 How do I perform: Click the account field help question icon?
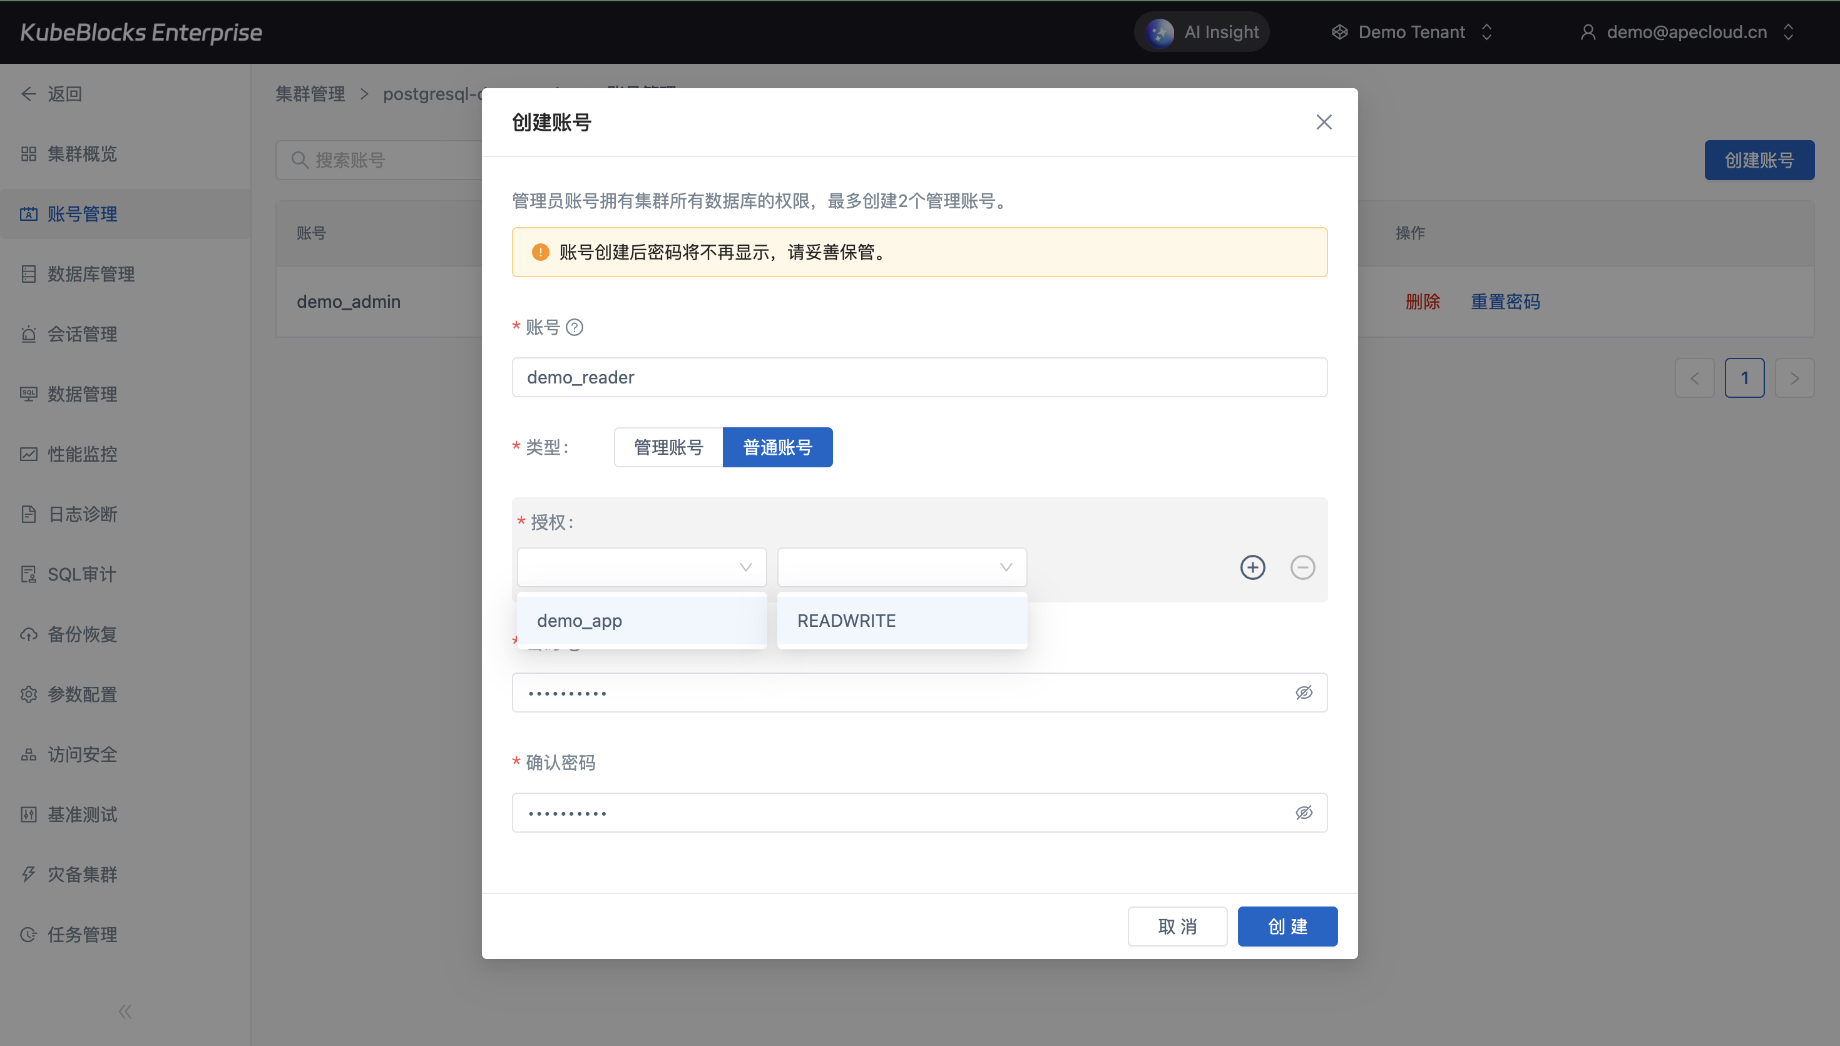click(574, 328)
